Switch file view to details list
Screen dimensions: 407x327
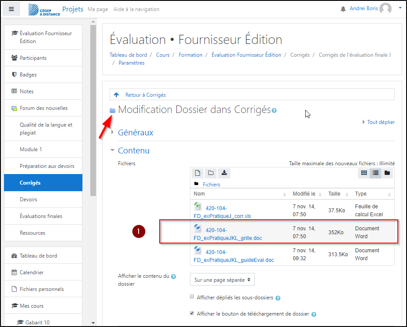375,173
